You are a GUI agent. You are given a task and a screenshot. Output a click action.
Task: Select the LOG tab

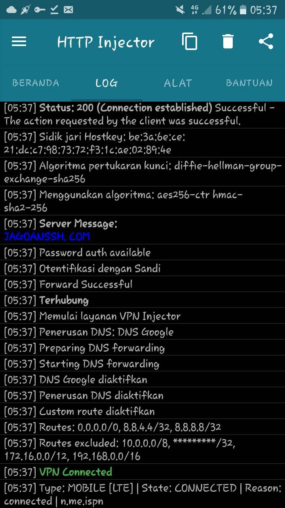pos(107,83)
